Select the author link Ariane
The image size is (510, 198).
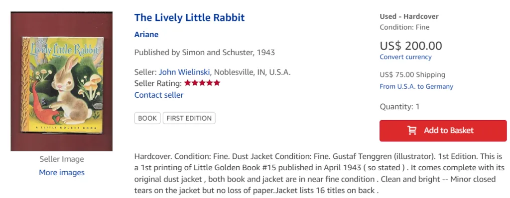coord(146,34)
